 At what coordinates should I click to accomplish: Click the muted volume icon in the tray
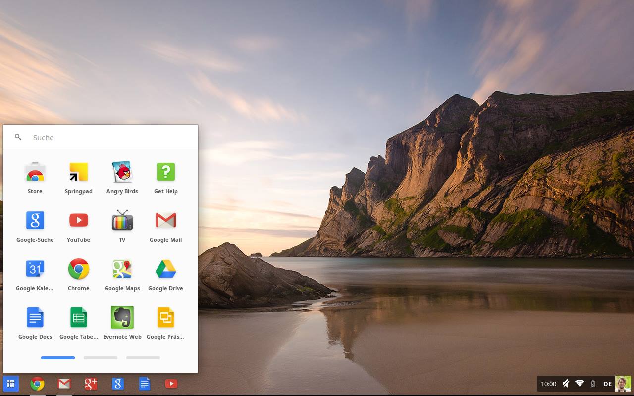(565, 384)
